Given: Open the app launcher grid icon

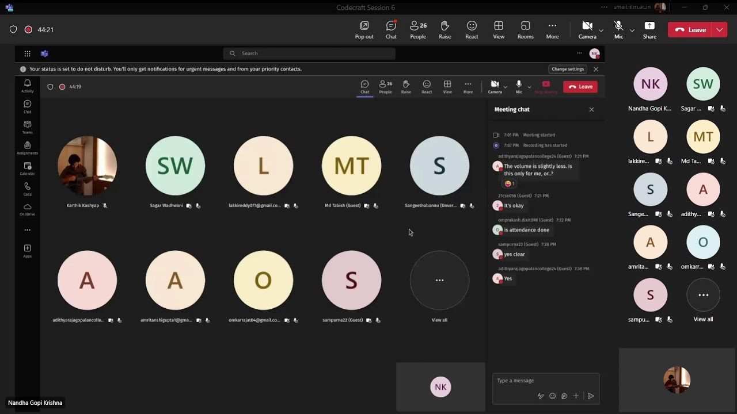Looking at the screenshot, I should 27,53.
